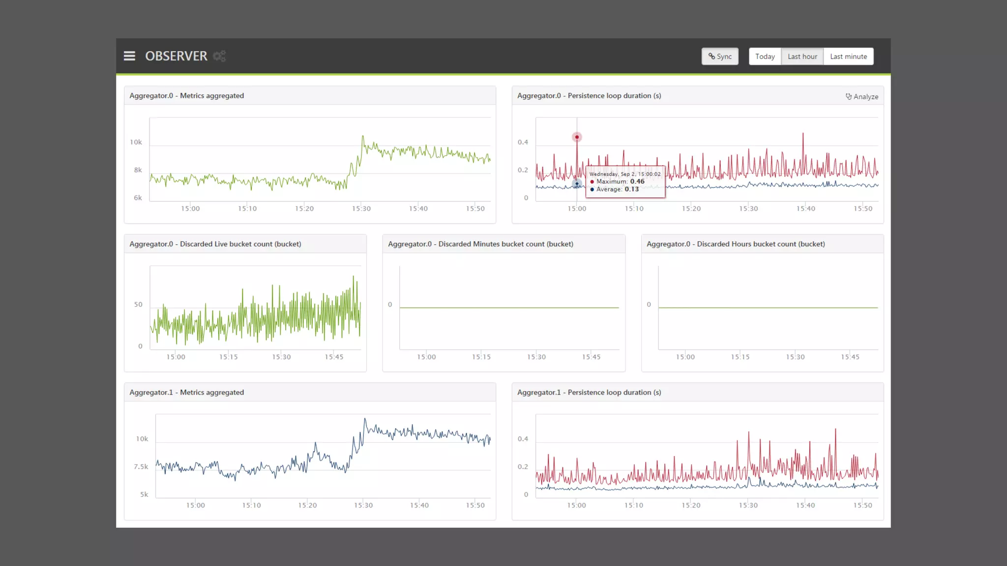Image resolution: width=1007 pixels, height=566 pixels.
Task: Switch to the Last minute range
Action: click(848, 57)
